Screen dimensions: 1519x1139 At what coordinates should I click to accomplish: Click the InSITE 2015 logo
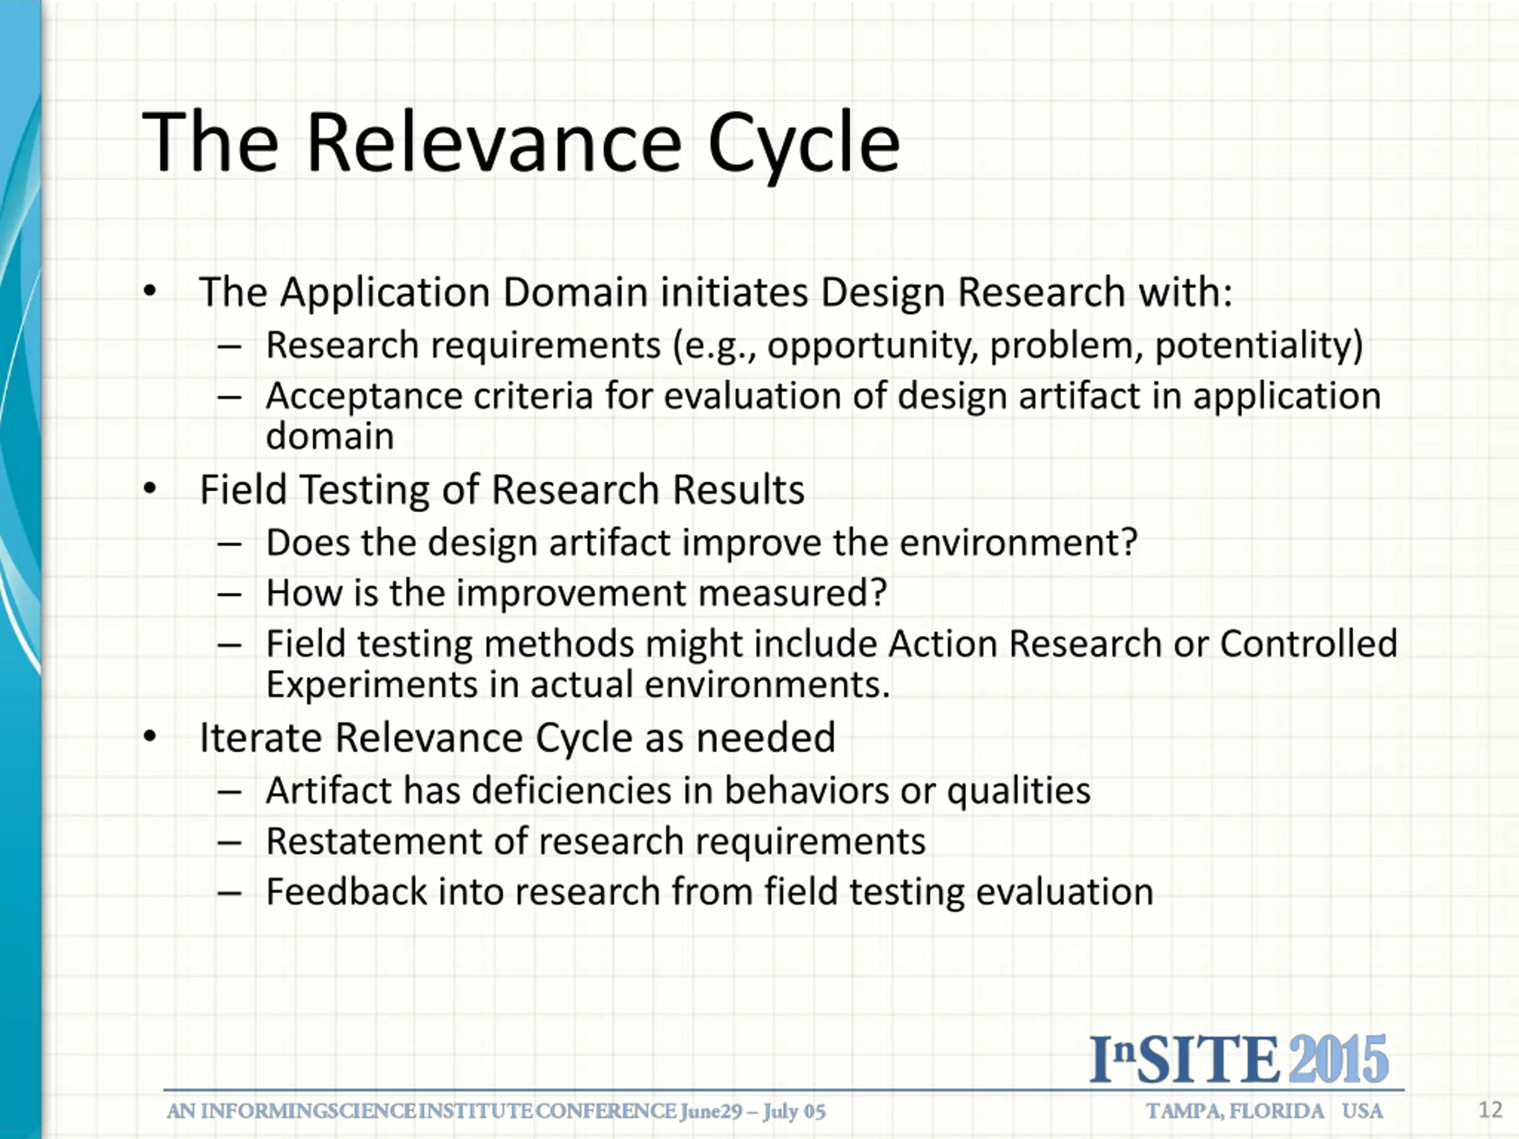[x=1240, y=1060]
